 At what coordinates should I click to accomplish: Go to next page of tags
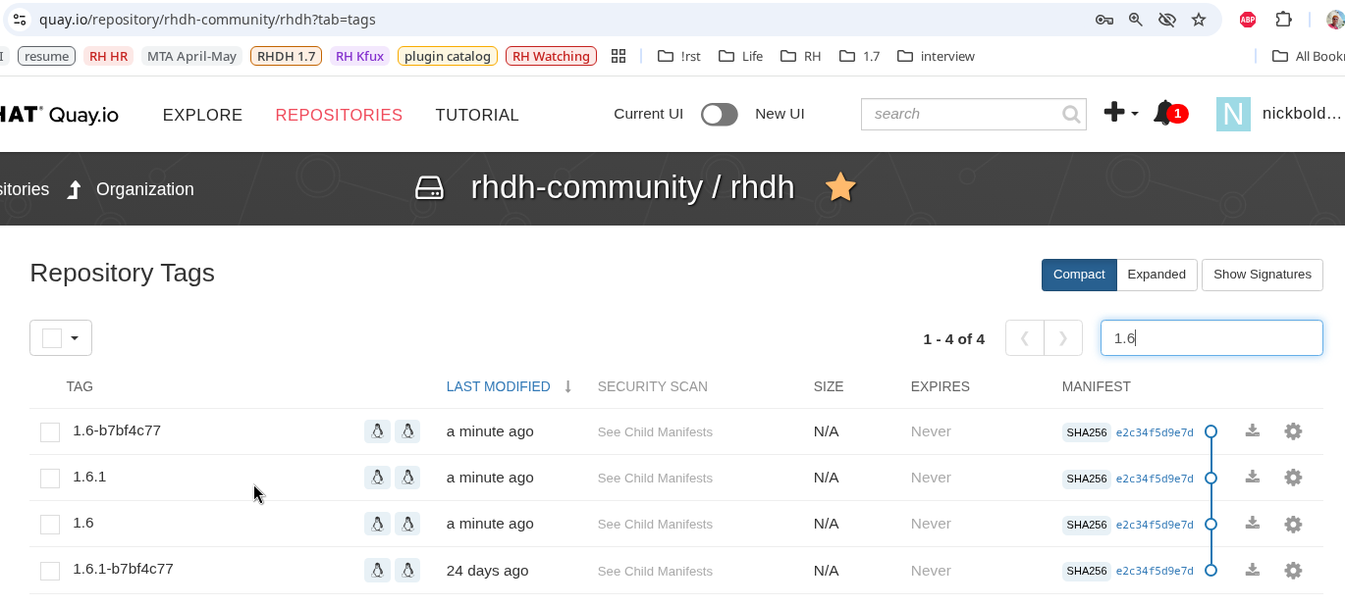pos(1063,338)
